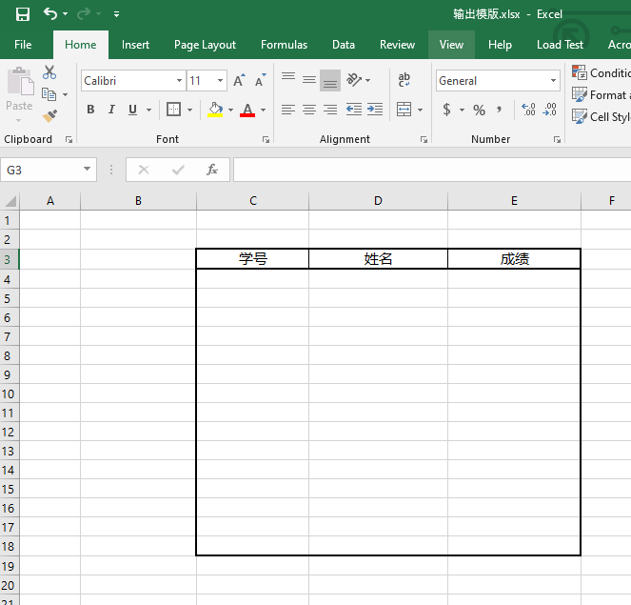631x605 pixels.
Task: Open the File menu tab
Action: coord(23,45)
